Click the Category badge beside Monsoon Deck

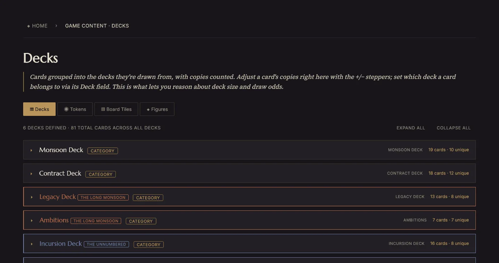[x=103, y=151]
